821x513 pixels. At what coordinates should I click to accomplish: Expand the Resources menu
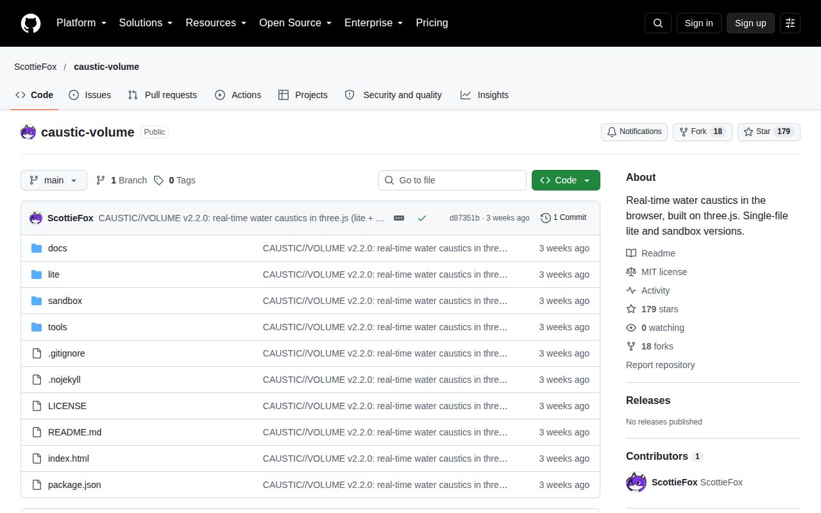tap(216, 23)
